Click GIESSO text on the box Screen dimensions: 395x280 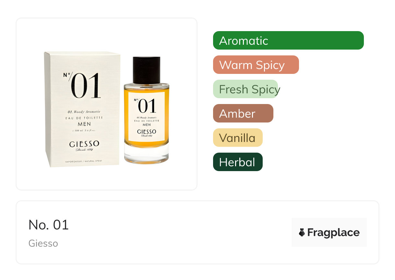84,144
